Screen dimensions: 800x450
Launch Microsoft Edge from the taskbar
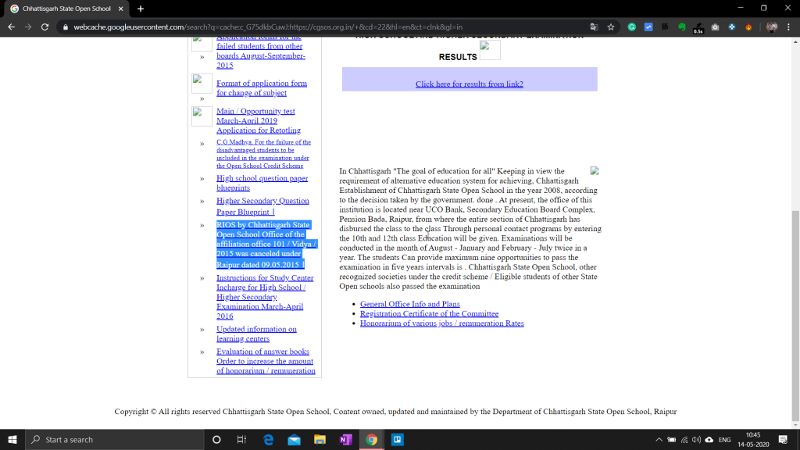click(269, 439)
